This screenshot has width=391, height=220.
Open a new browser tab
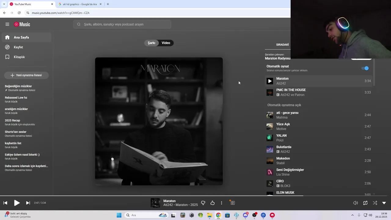[108, 4]
